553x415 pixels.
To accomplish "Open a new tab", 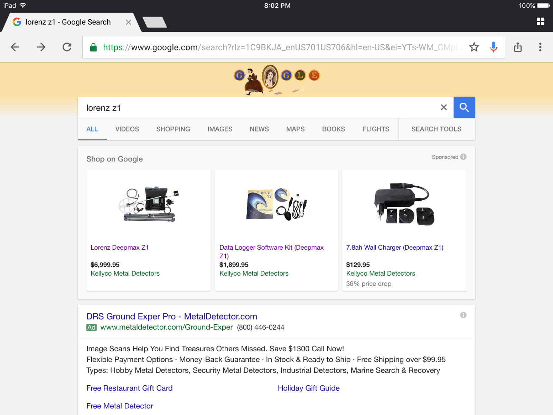I will (x=155, y=22).
